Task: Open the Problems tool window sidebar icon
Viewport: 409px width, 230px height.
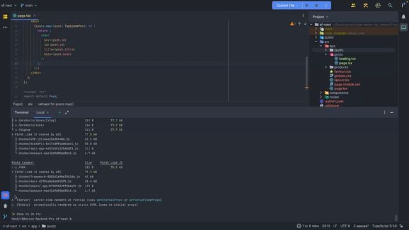Action: tap(5, 206)
